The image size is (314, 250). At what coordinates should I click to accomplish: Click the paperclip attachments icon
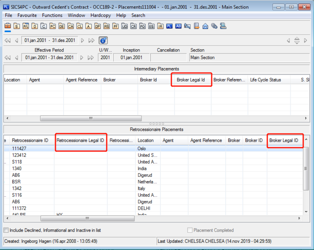tap(214, 26)
